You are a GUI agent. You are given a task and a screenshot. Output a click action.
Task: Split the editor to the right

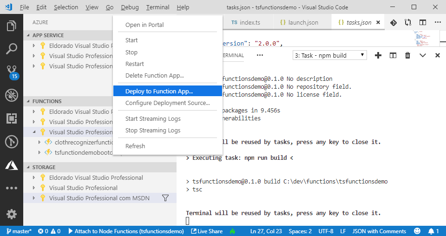tap(423, 22)
